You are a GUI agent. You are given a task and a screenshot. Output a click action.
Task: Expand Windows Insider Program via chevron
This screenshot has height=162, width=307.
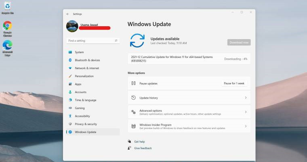click(x=246, y=126)
